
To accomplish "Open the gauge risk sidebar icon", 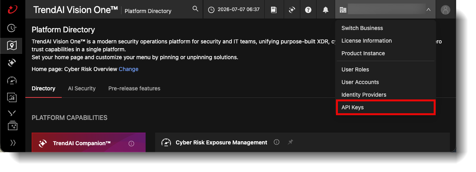I will (x=12, y=80).
